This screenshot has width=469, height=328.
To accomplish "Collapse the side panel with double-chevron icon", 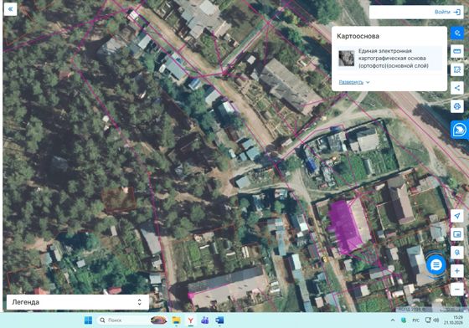I will pyautogui.click(x=10, y=9).
